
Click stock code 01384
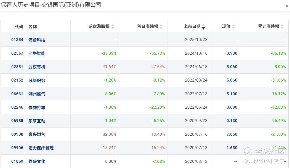coord(17,40)
